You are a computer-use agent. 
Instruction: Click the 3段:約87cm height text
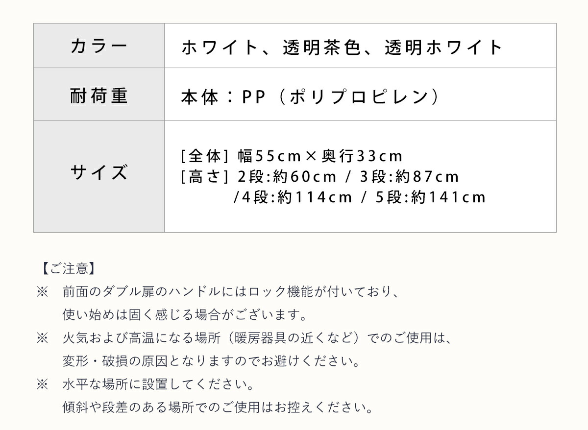pyautogui.click(x=409, y=176)
